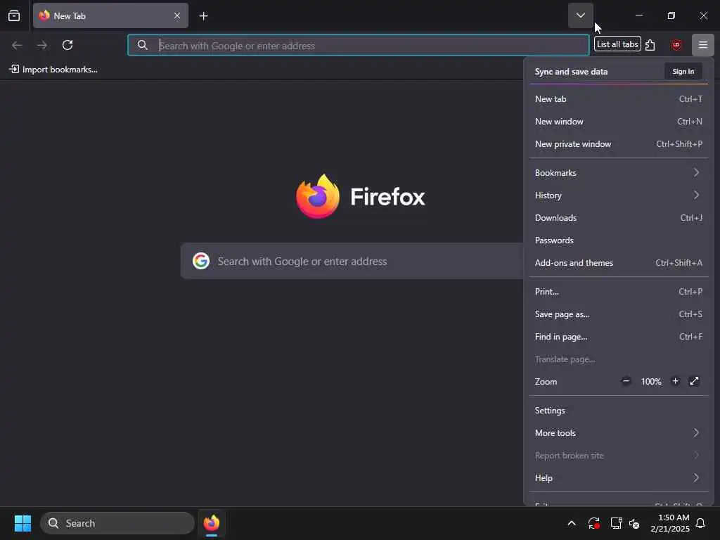720x540 pixels.
Task: Choose New tab menu item
Action: pos(619,98)
